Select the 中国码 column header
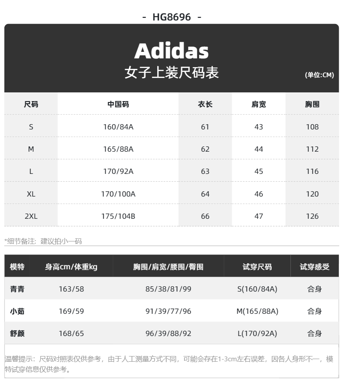 tap(118, 104)
